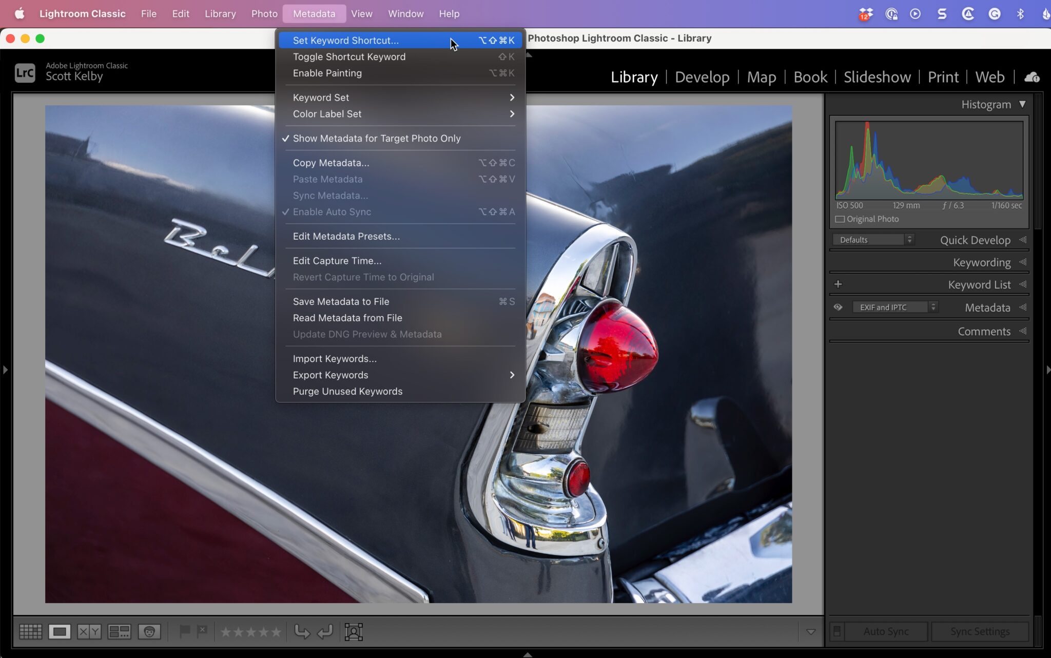
Task: Click the plus to add a new keyword
Action: (838, 284)
